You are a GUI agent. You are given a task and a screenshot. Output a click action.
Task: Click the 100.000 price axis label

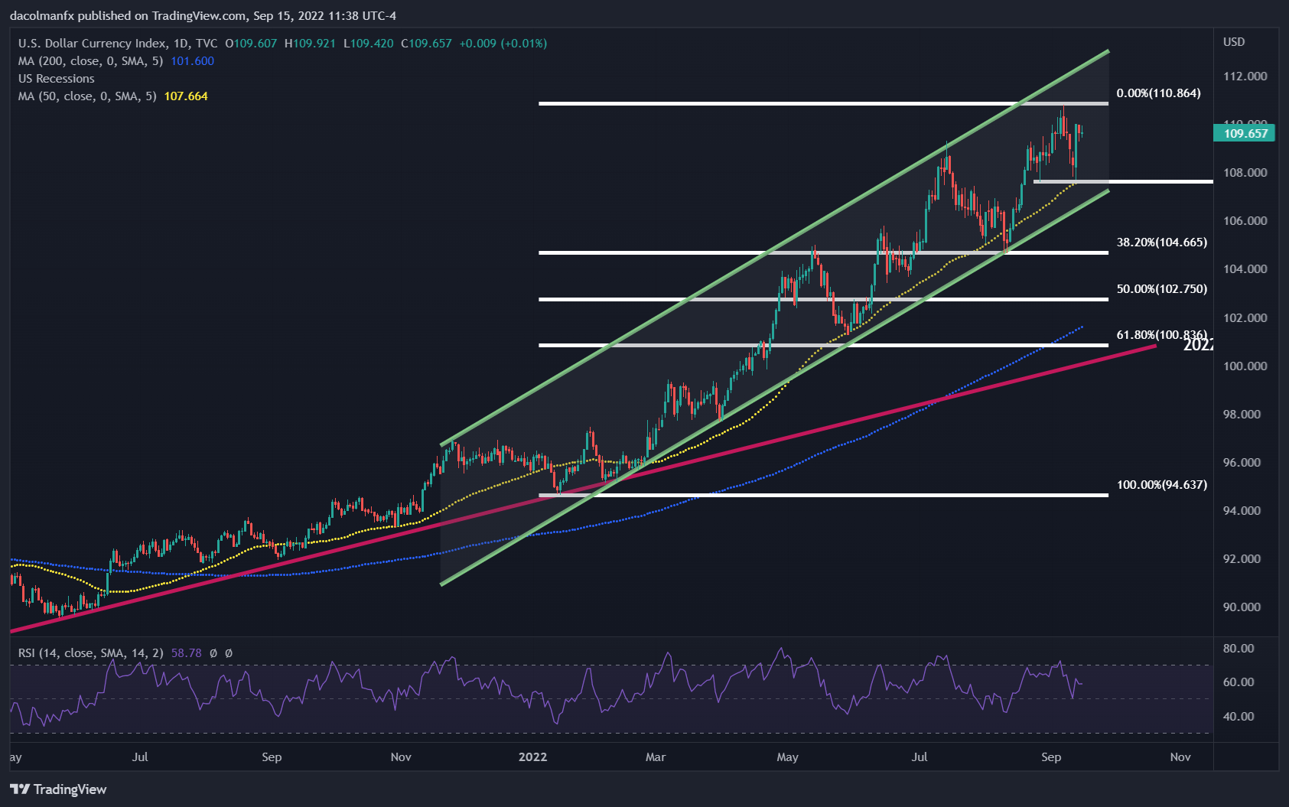(1245, 366)
